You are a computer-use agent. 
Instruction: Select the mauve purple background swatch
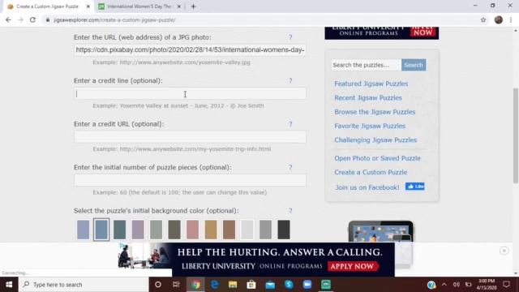coord(138,230)
